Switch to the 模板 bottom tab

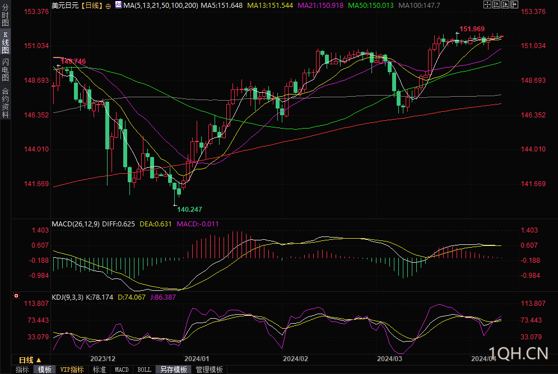(x=44, y=370)
